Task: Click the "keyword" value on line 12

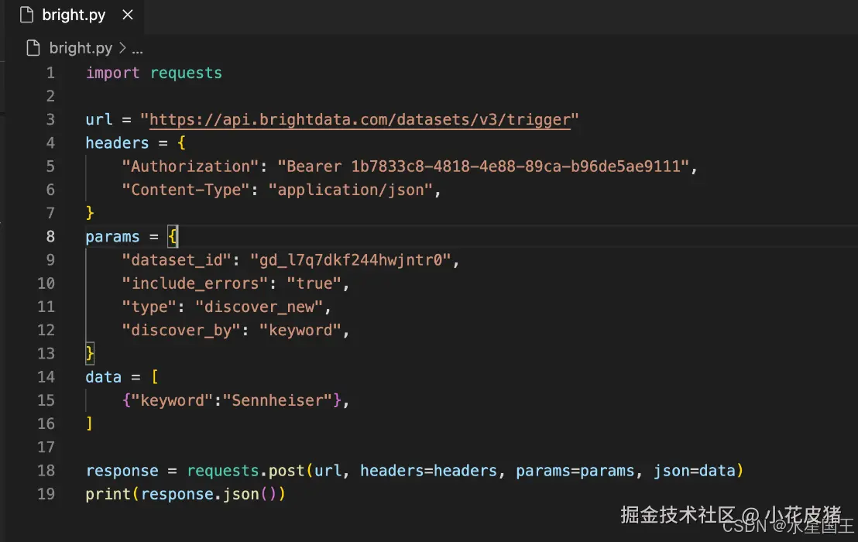Action: [300, 331]
